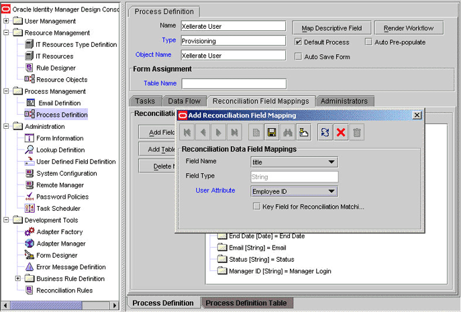This screenshot has height=312, width=461.
Task: Click the Process Definition Name input field
Action: point(234,26)
